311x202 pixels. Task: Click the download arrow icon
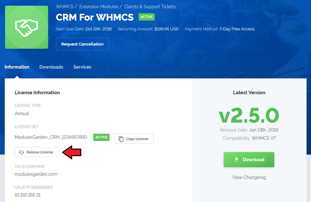236,160
